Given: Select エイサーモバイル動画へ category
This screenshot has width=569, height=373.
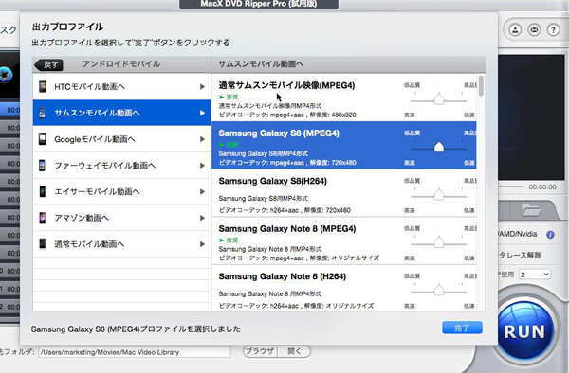Looking at the screenshot, I should click(x=122, y=191).
